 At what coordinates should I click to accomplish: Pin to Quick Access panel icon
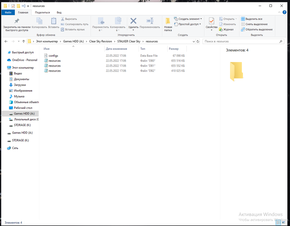17,21
